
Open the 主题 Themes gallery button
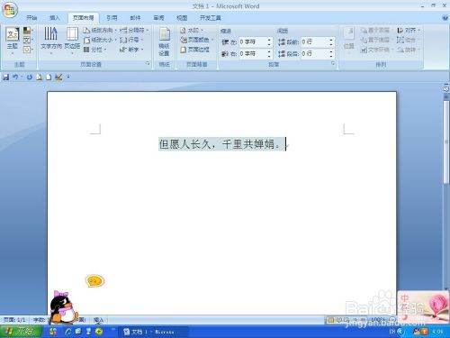pos(13,41)
